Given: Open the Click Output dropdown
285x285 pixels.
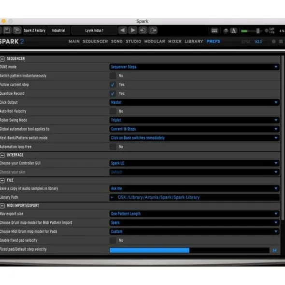Looking at the screenshot, I should pos(194,102).
